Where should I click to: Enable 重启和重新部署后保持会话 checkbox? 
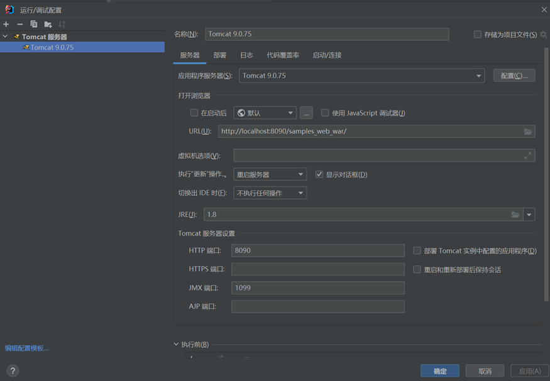(x=417, y=269)
